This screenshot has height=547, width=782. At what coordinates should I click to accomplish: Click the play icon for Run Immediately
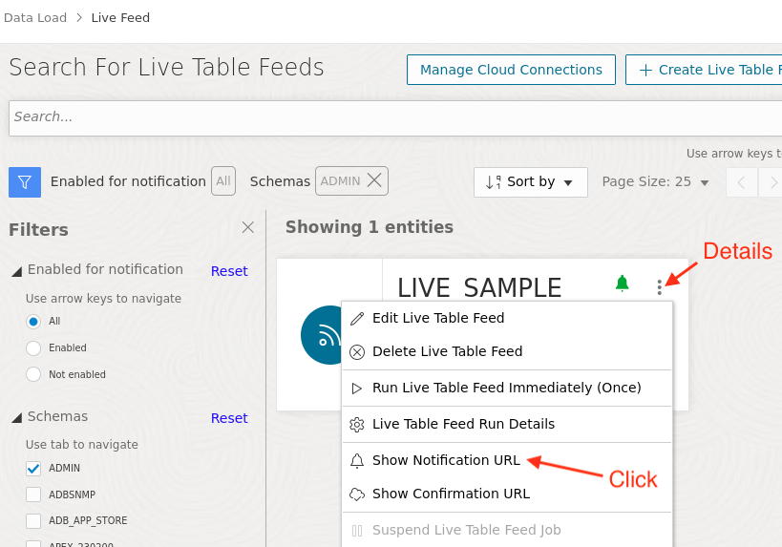[x=356, y=389]
